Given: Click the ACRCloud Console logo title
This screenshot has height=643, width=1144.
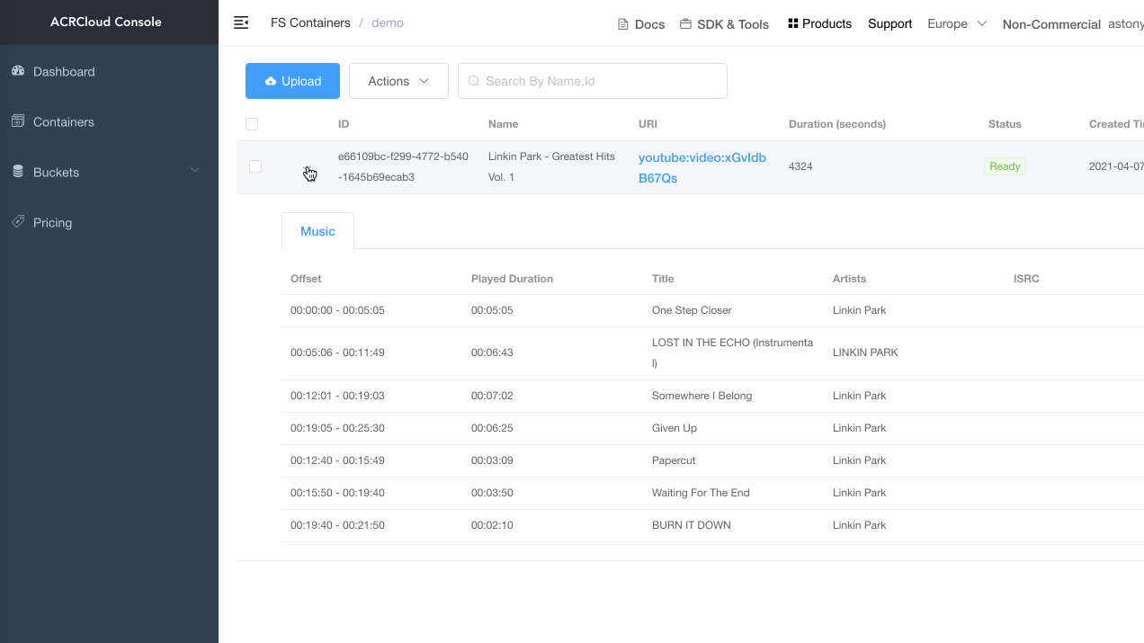Looking at the screenshot, I should tap(106, 22).
